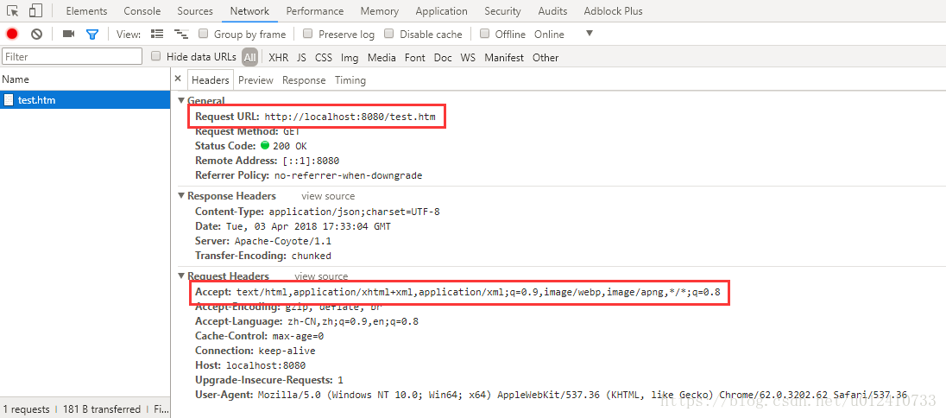This screenshot has height=418, width=946.
Task: Click view source beside Response Headers
Action: [x=328, y=196]
